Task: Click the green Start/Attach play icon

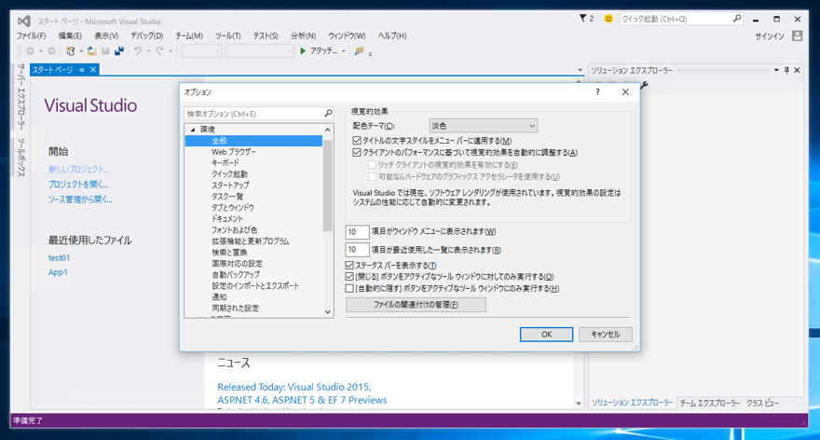Action: tap(303, 50)
